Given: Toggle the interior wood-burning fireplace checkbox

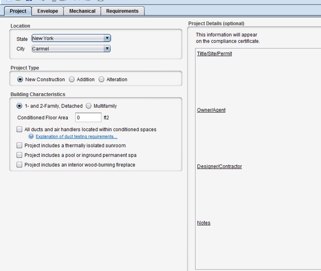Looking at the screenshot, I should coord(19,165).
